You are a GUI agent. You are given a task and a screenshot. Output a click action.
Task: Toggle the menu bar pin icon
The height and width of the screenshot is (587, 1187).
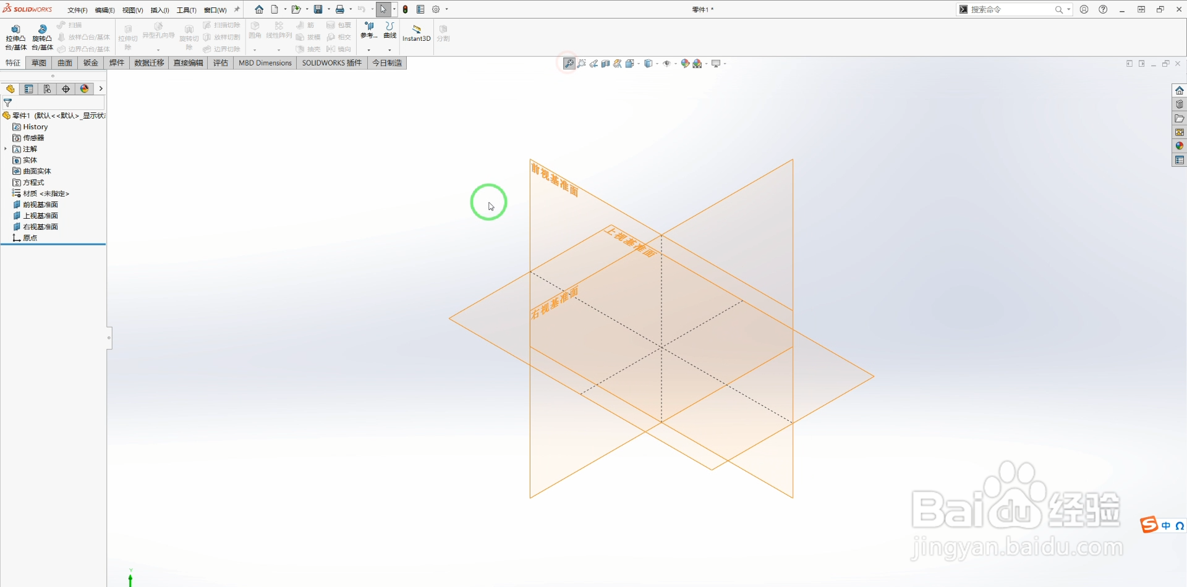tap(237, 9)
